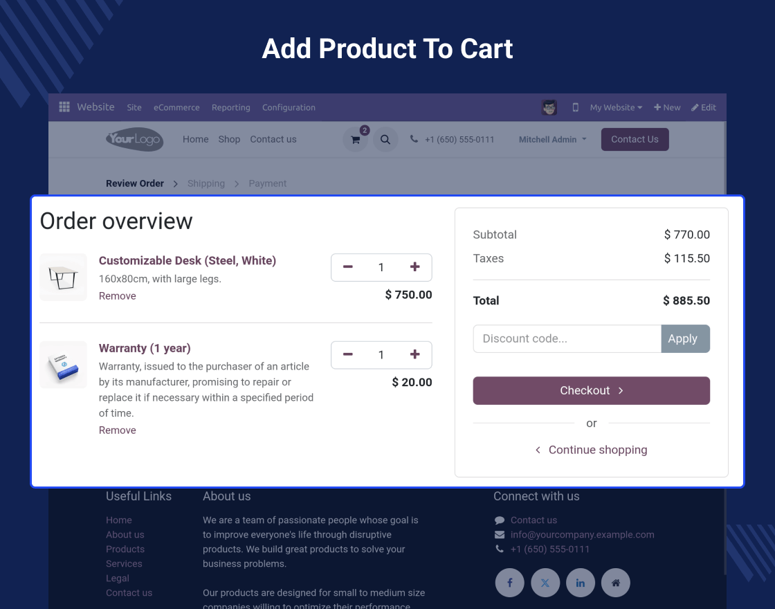
Task: Click the purple Contact Us button
Action: coord(635,139)
